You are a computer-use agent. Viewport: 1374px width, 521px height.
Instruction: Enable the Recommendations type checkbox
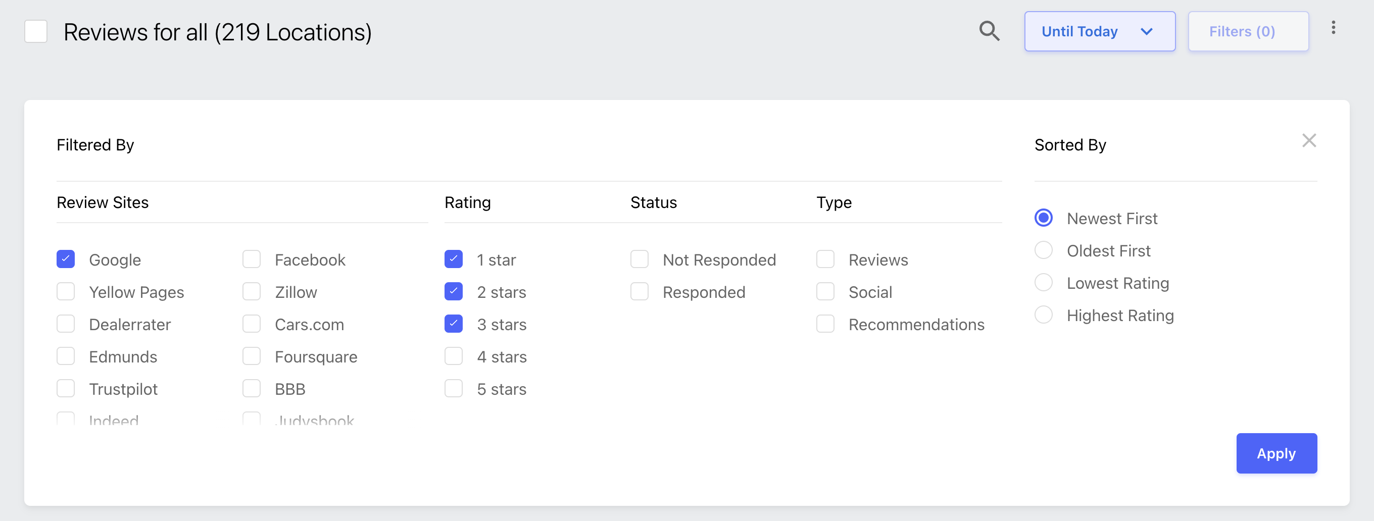825,324
